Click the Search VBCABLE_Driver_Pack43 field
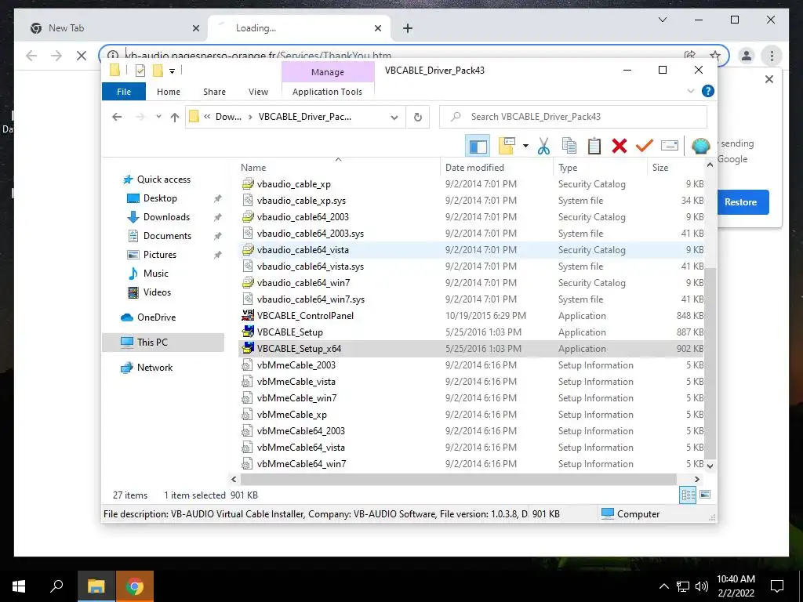The height and width of the screenshot is (602, 803). 573,118
